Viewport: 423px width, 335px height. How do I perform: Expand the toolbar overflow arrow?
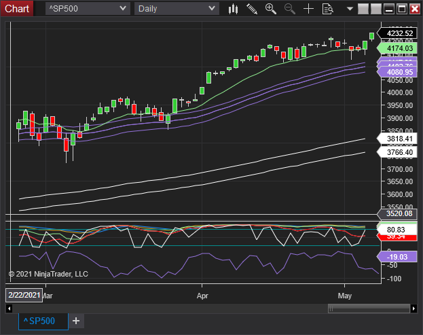[350, 9]
